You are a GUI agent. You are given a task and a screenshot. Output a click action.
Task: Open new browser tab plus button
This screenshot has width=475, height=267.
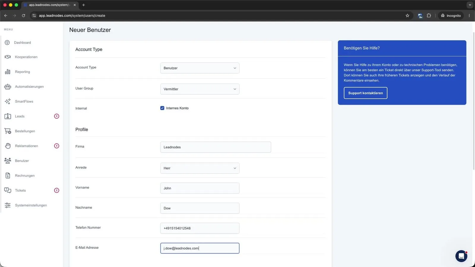click(x=83, y=5)
